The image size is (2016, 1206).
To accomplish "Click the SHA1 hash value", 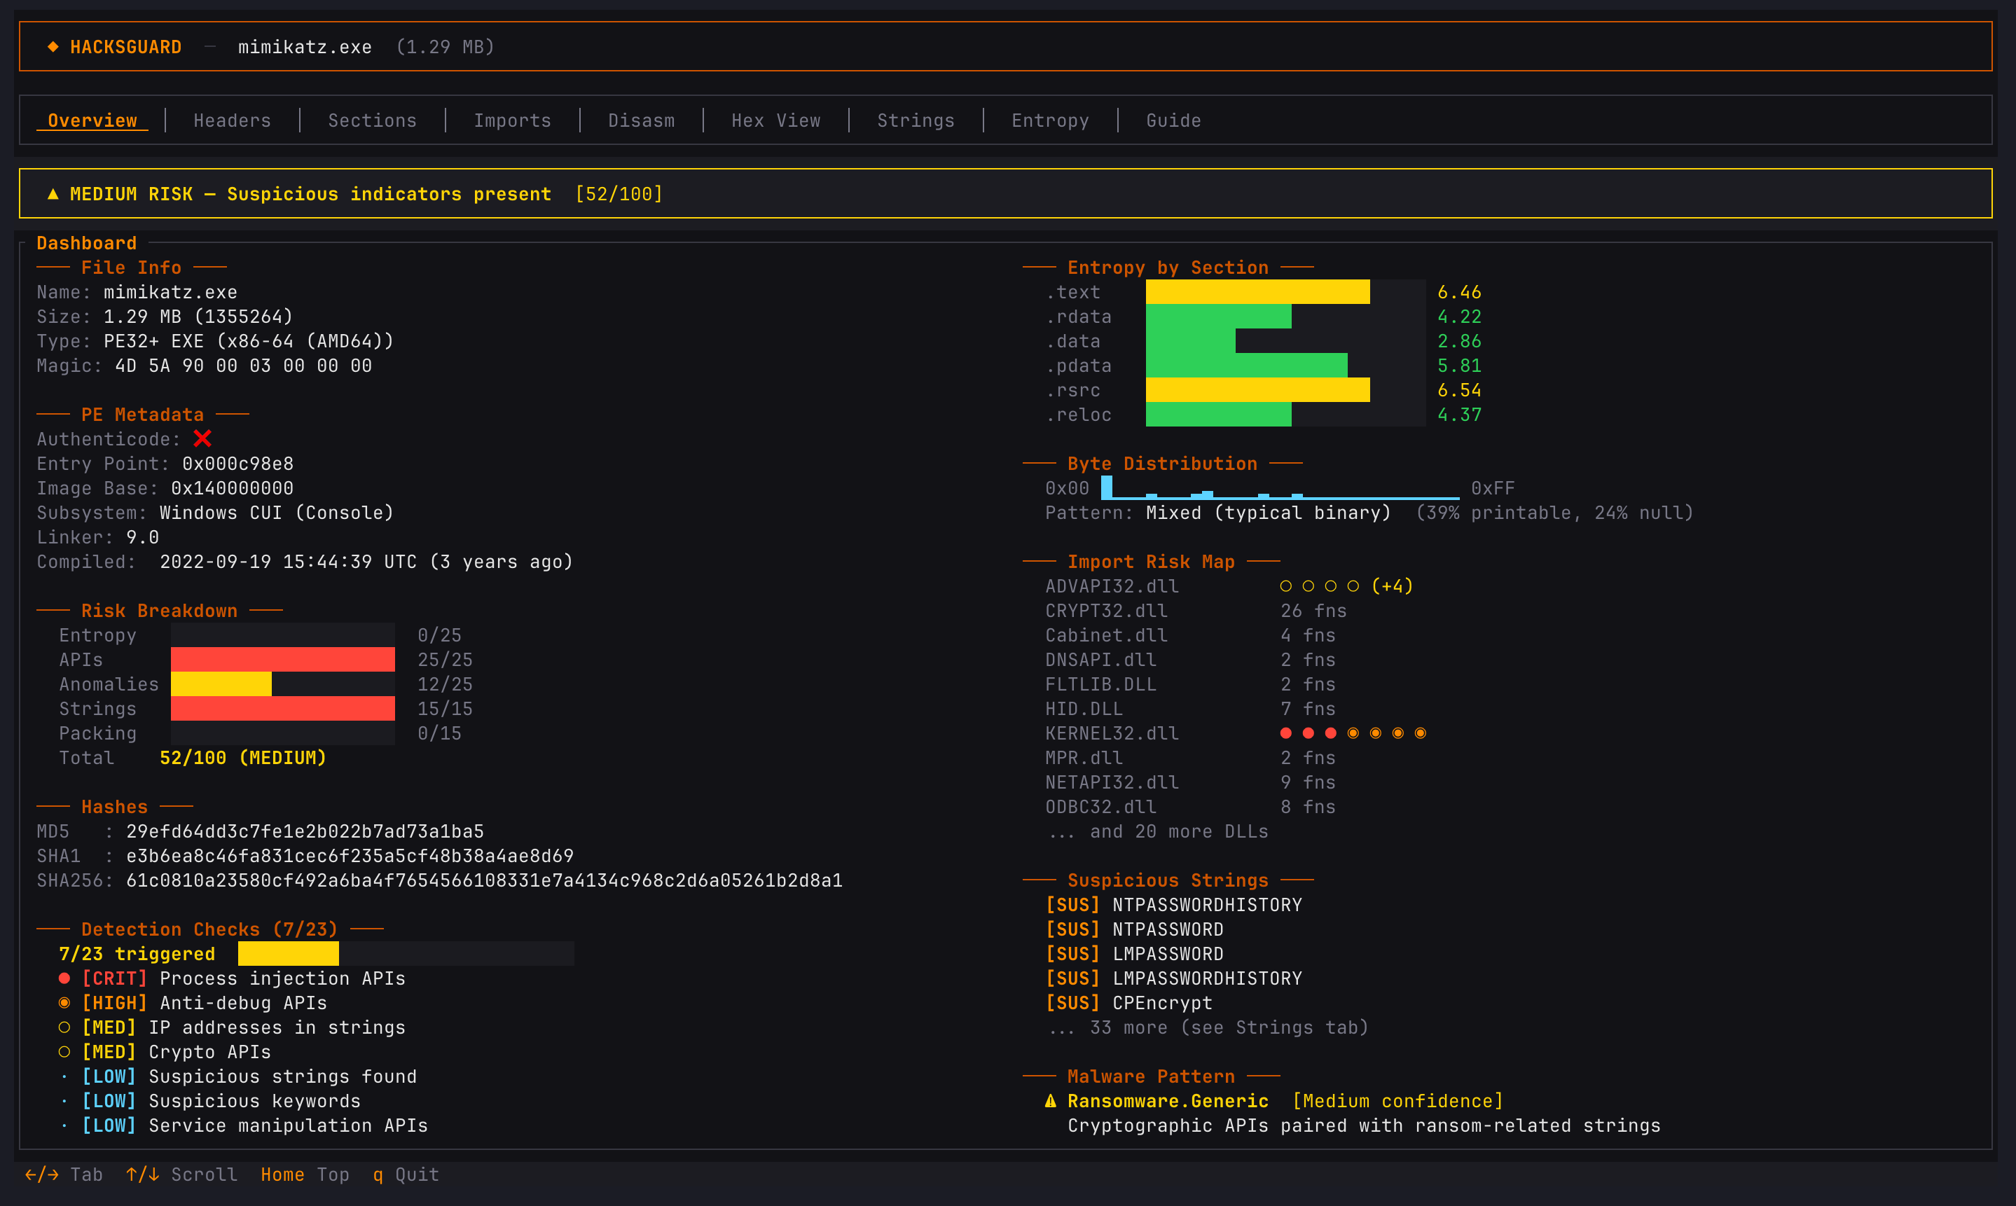I will coord(350,856).
